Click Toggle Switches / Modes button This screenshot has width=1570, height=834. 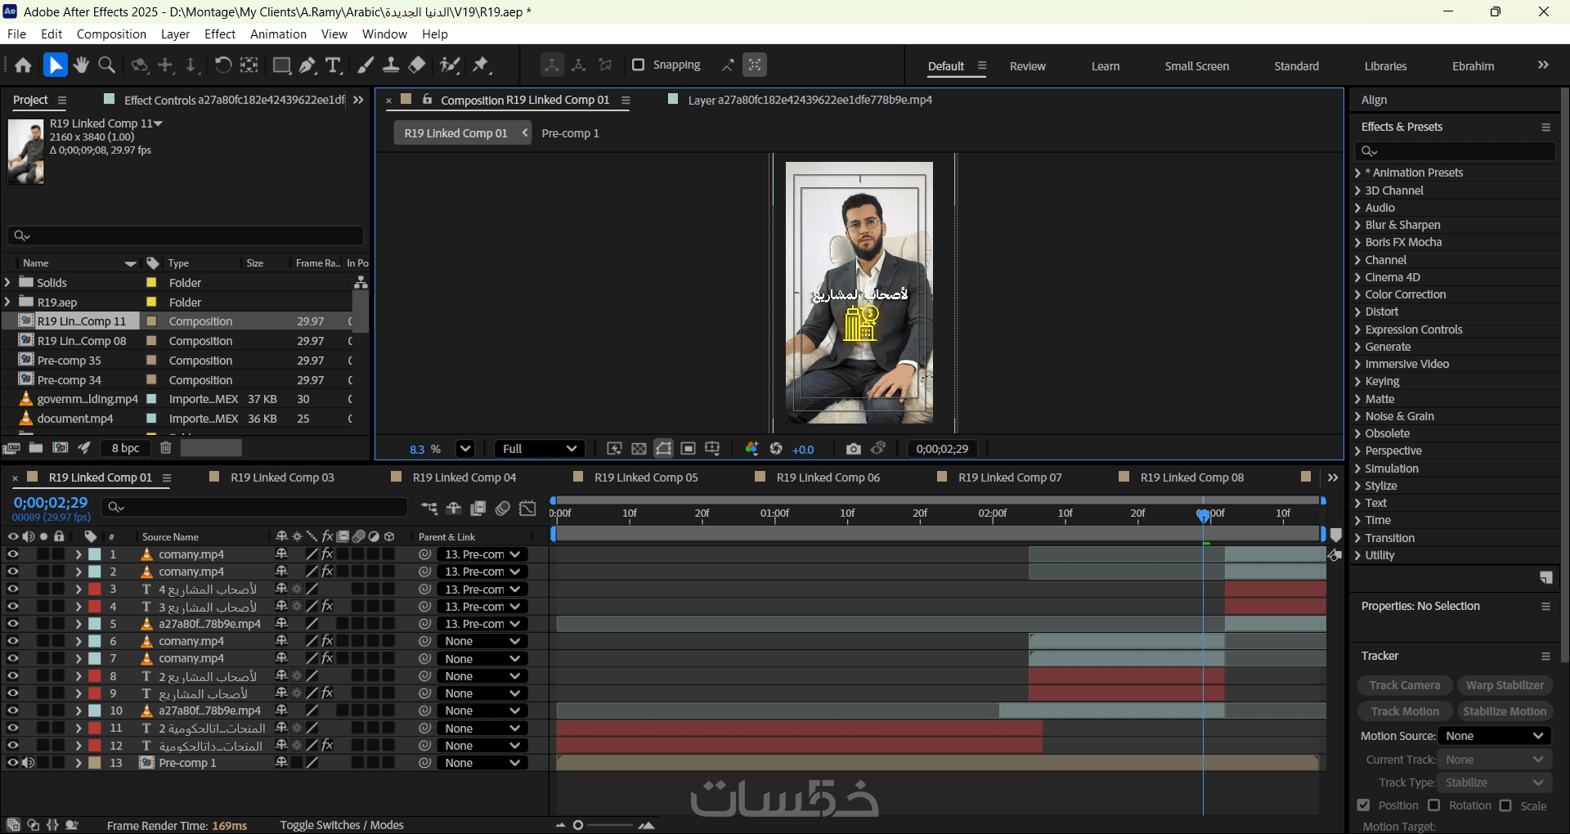pyautogui.click(x=342, y=825)
